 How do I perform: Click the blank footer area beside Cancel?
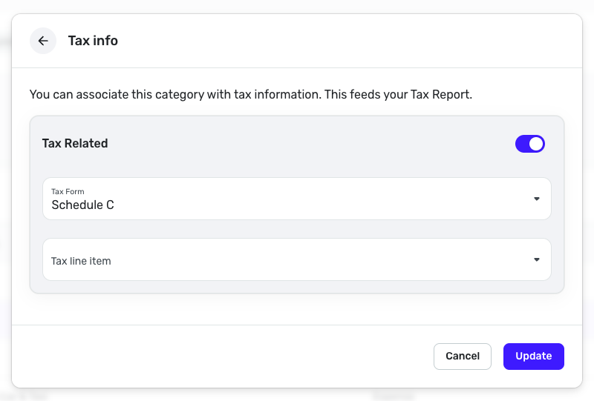[223, 356]
